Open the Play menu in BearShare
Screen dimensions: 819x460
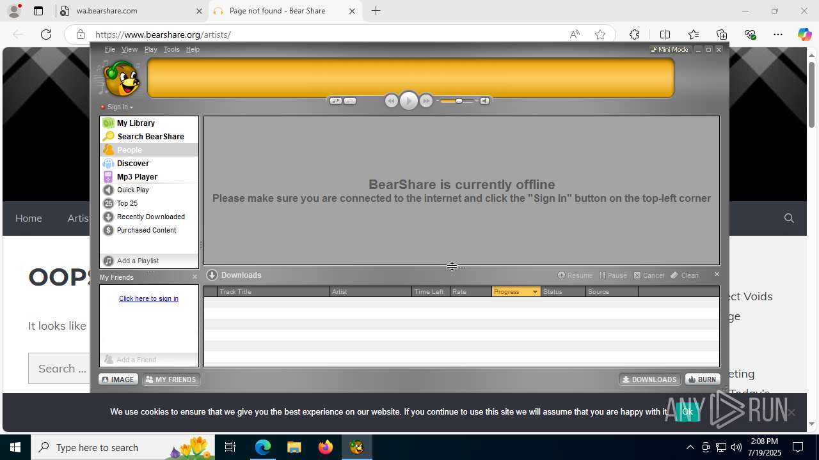150,49
